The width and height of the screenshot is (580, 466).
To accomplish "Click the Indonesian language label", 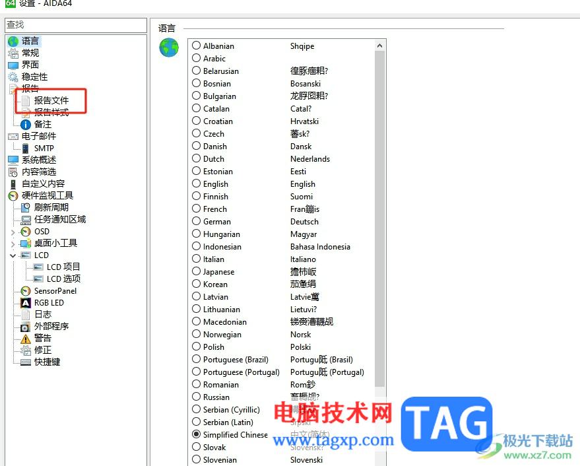I will pos(222,247).
